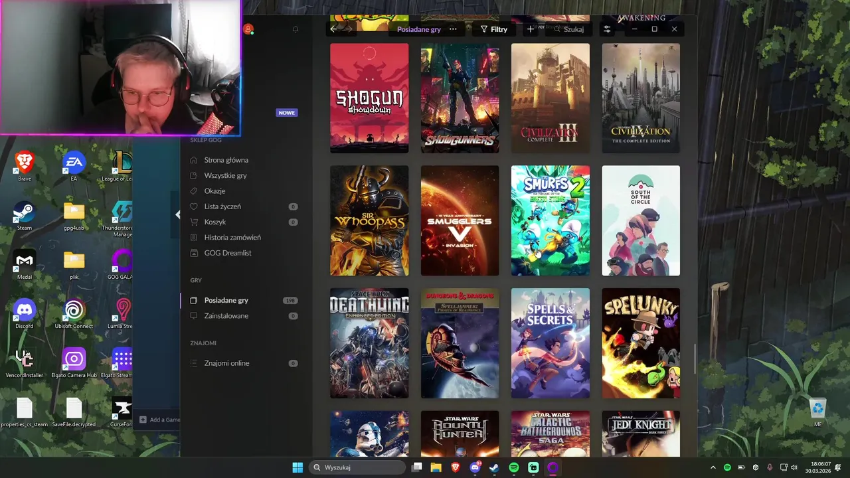Open Wszystkie gry store section

click(x=225, y=175)
